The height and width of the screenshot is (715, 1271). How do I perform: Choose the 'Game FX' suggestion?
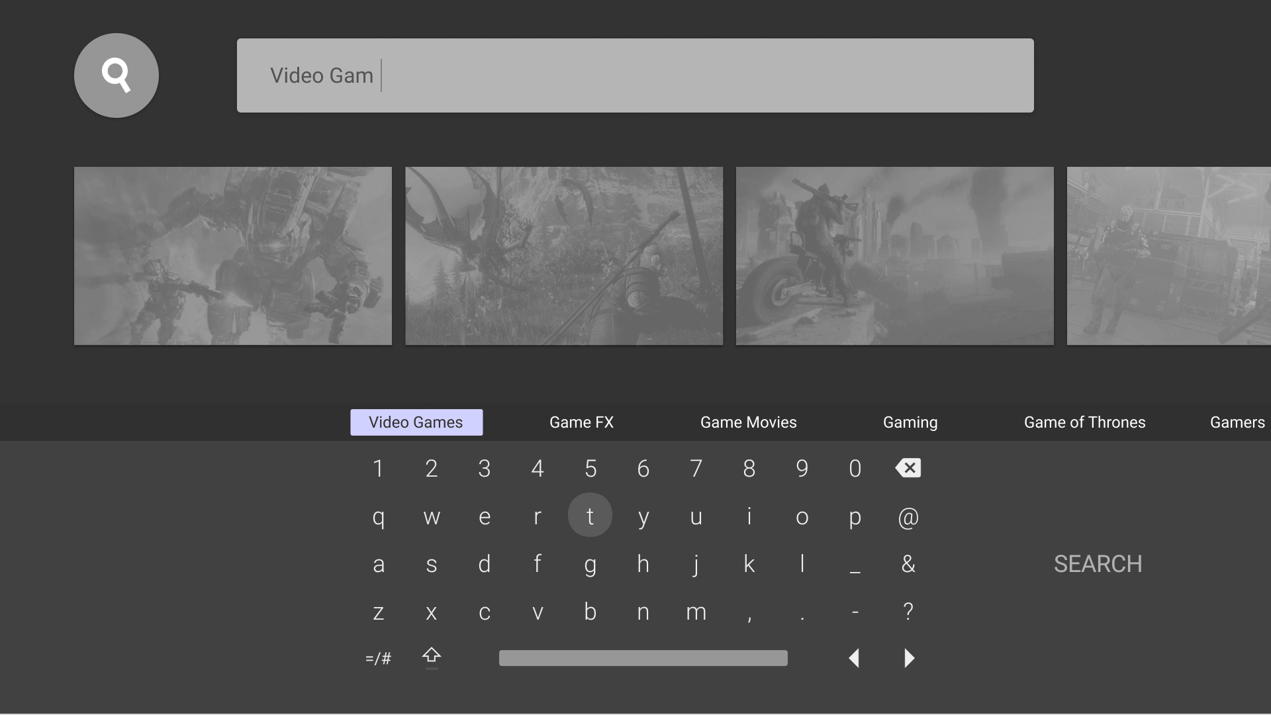582,422
